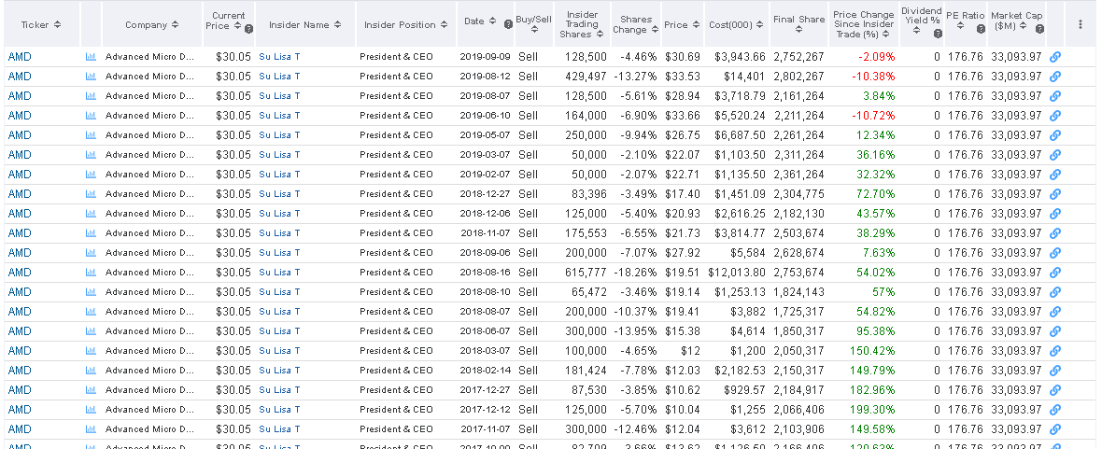Screen dimensions: 1116x449
Task: Select the -10.72% price change value
Action: pyautogui.click(x=872, y=115)
